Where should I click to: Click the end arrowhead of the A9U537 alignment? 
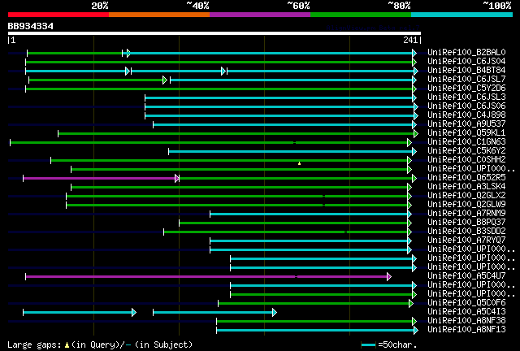click(414, 124)
